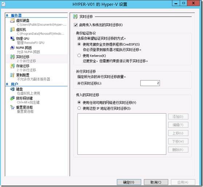
Task: Toggle 启用传入和传出的实时迁移 checkbox
Action: 76,25
